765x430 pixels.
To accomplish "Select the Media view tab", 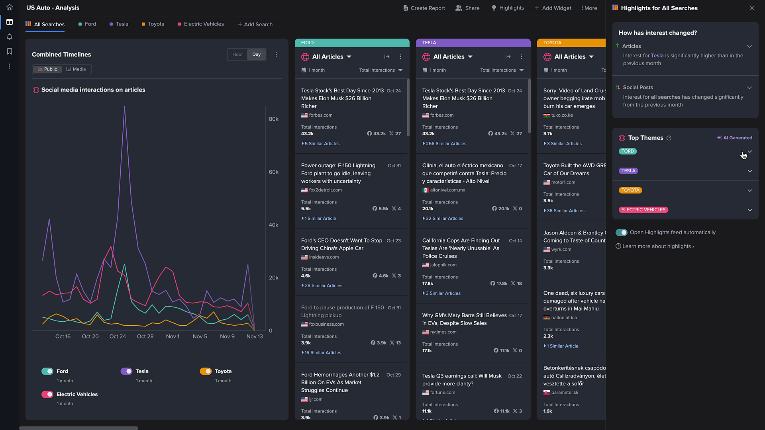I will click(76, 69).
